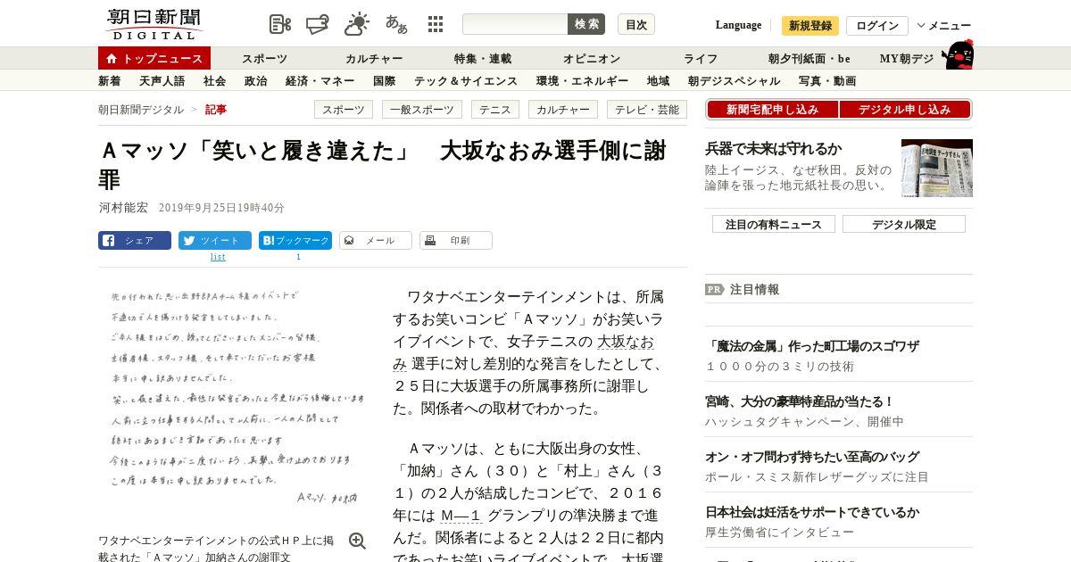Open the 宮崎、大分の豪華特産品が当たる！ link
1071x562 pixels.
tap(800, 401)
